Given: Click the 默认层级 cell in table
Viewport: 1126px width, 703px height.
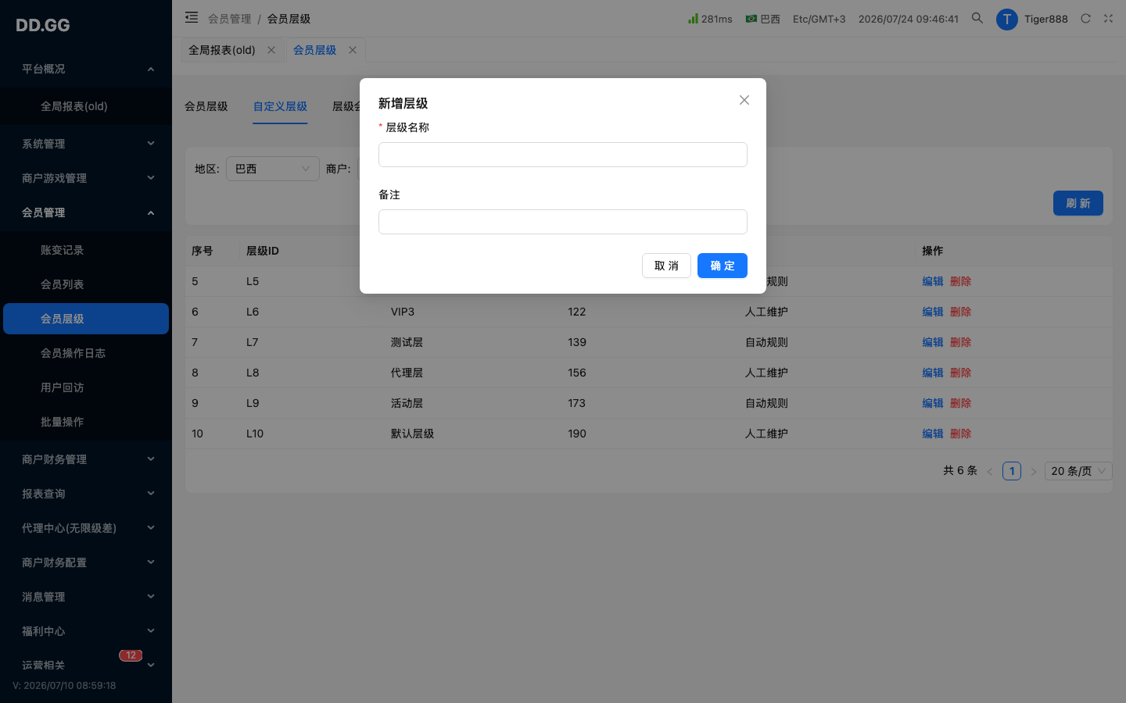Looking at the screenshot, I should click(x=412, y=434).
